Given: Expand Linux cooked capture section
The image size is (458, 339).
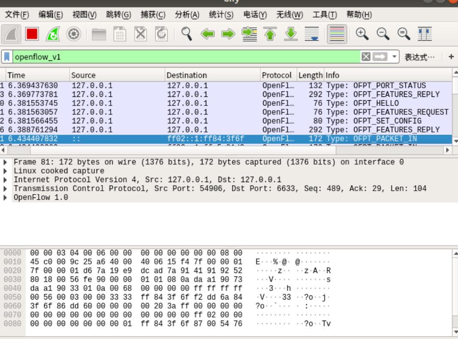Looking at the screenshot, I should pos(5,171).
